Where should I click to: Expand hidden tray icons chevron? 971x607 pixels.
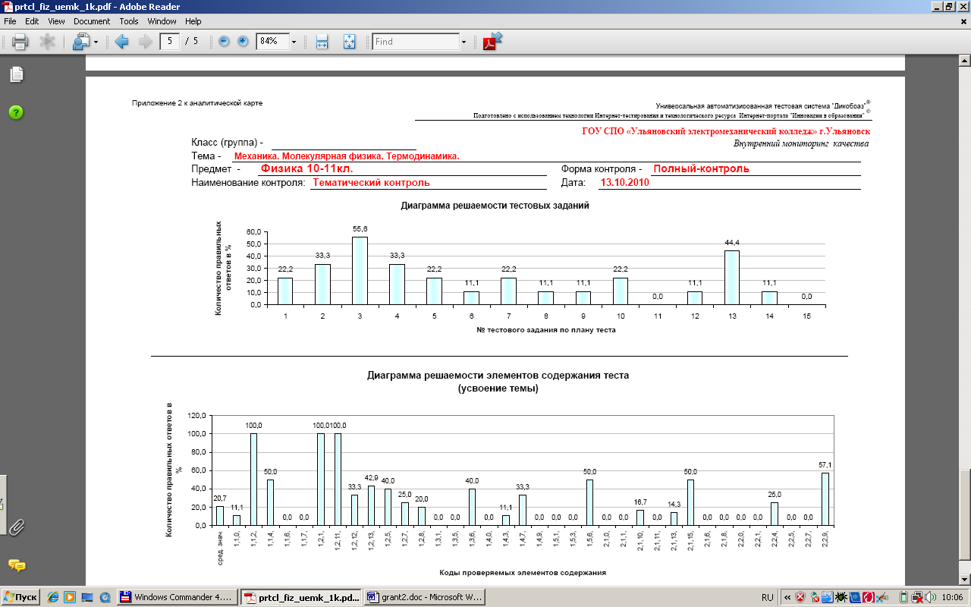pyautogui.click(x=787, y=597)
